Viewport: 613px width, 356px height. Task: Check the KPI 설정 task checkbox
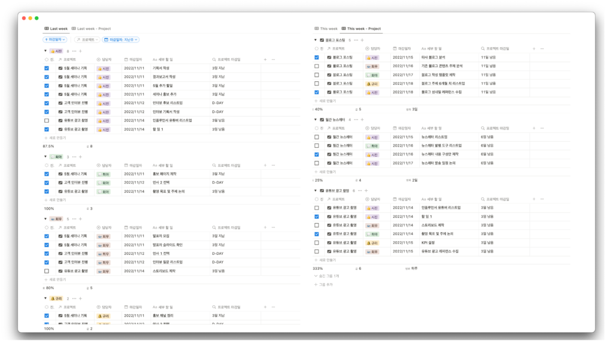[x=317, y=243]
